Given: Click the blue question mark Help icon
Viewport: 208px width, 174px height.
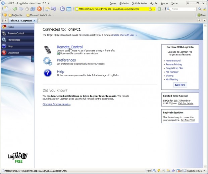Looking at the screenshot, I should (x=48, y=73).
